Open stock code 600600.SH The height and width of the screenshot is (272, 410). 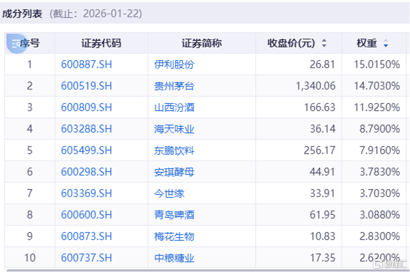87,215
